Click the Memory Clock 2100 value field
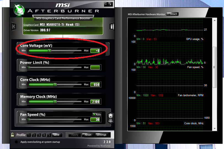This screenshot has height=149, width=224. pos(95,102)
